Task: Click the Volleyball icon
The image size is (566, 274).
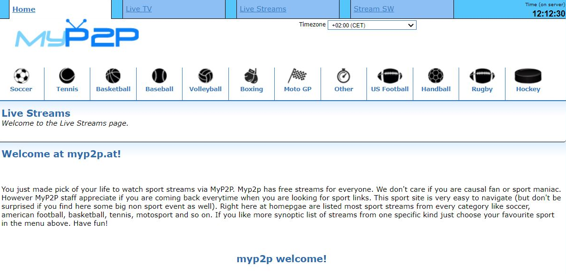Action: [x=205, y=76]
